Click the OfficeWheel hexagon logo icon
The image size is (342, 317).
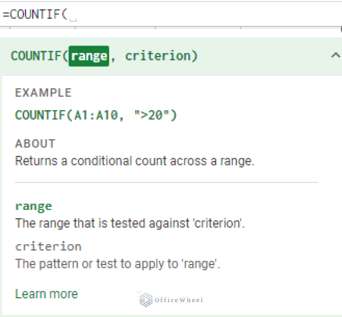pyautogui.click(x=146, y=300)
